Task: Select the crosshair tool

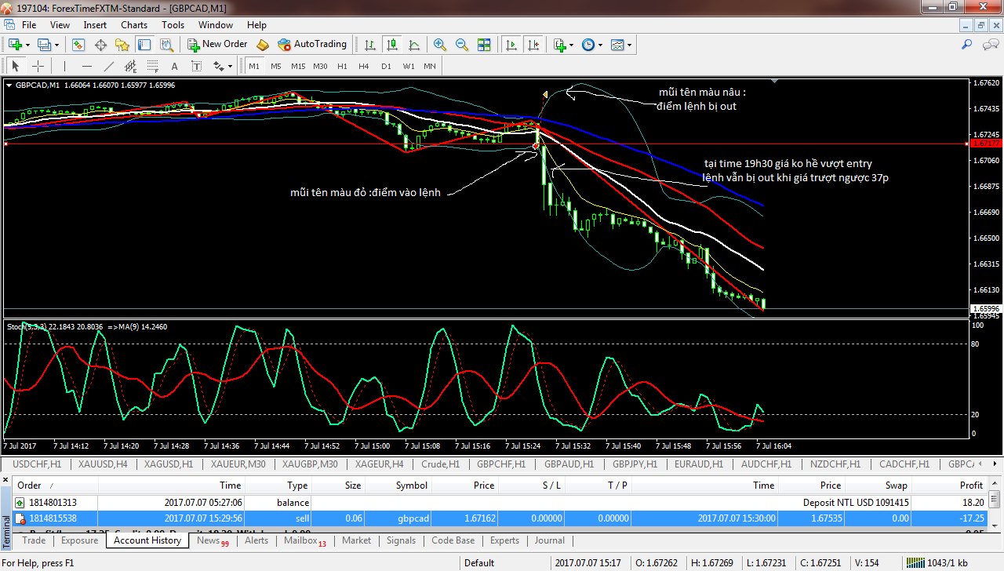Action: (x=38, y=66)
